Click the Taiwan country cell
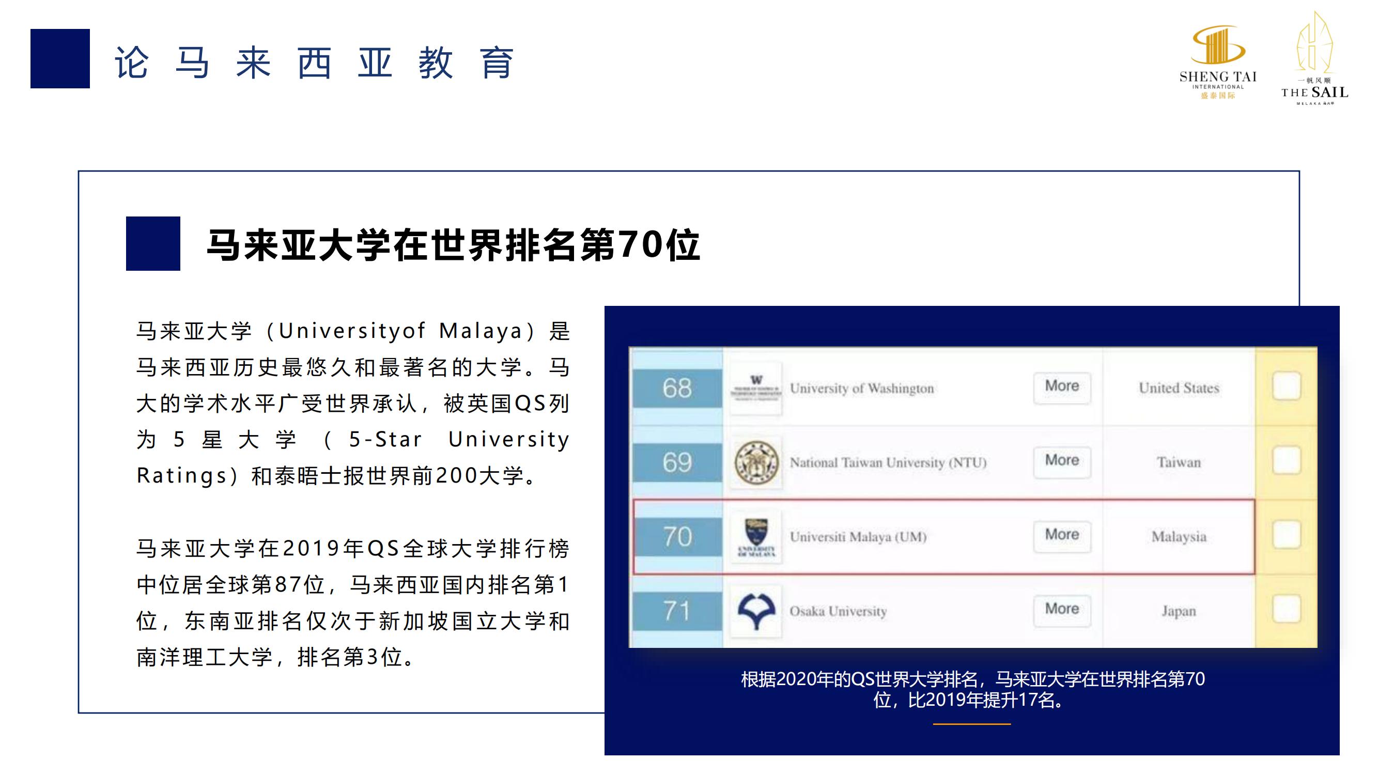The image size is (1378, 775). [1179, 462]
